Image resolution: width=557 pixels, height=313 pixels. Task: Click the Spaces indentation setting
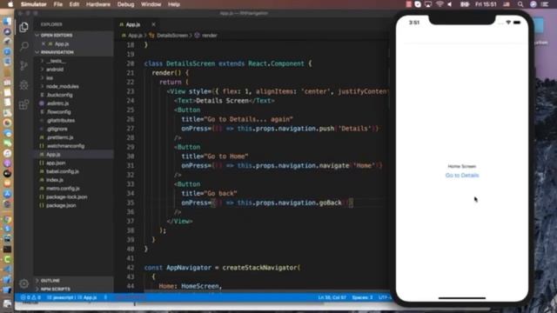coord(362,297)
